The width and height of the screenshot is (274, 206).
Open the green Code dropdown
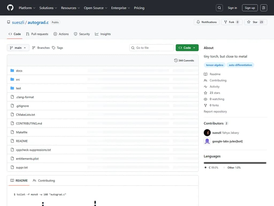click(x=187, y=48)
